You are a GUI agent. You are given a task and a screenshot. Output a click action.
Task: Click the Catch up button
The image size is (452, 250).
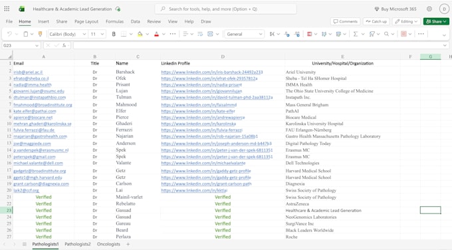[376, 21]
